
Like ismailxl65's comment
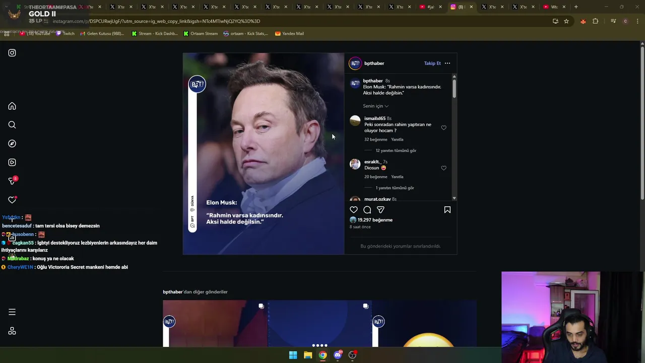444,128
